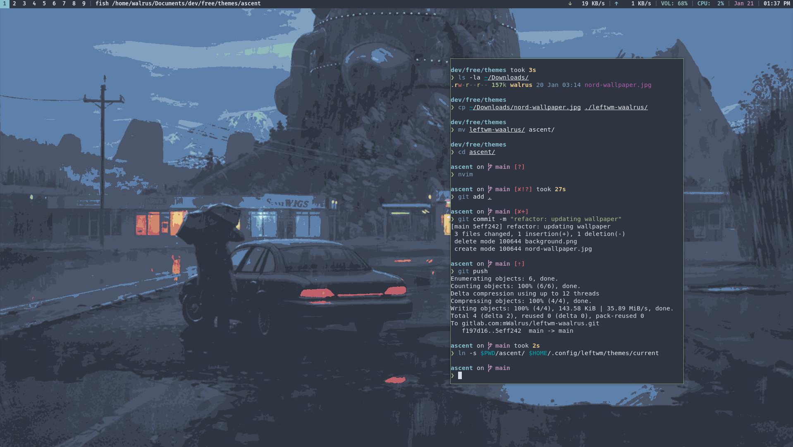The height and width of the screenshot is (447, 793).
Task: Click Writing objects 143.58 KiB line
Action: coord(562,309)
